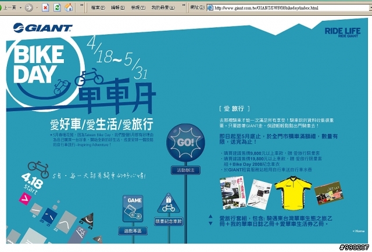Click the GAME sign icon
This screenshot has width=372, height=252.
133,209
